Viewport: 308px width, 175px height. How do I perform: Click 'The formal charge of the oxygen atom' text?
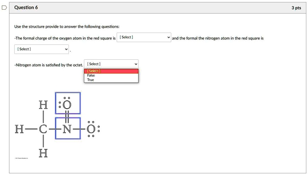65,38
